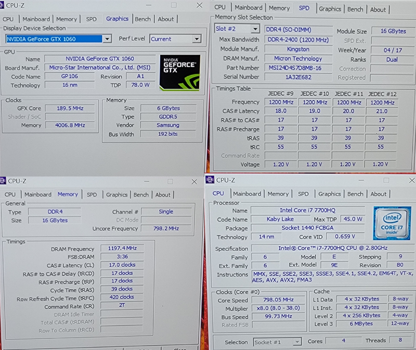Open Bench tab in the Graphics window
Viewport: 416px width, 350px height.
142,19
